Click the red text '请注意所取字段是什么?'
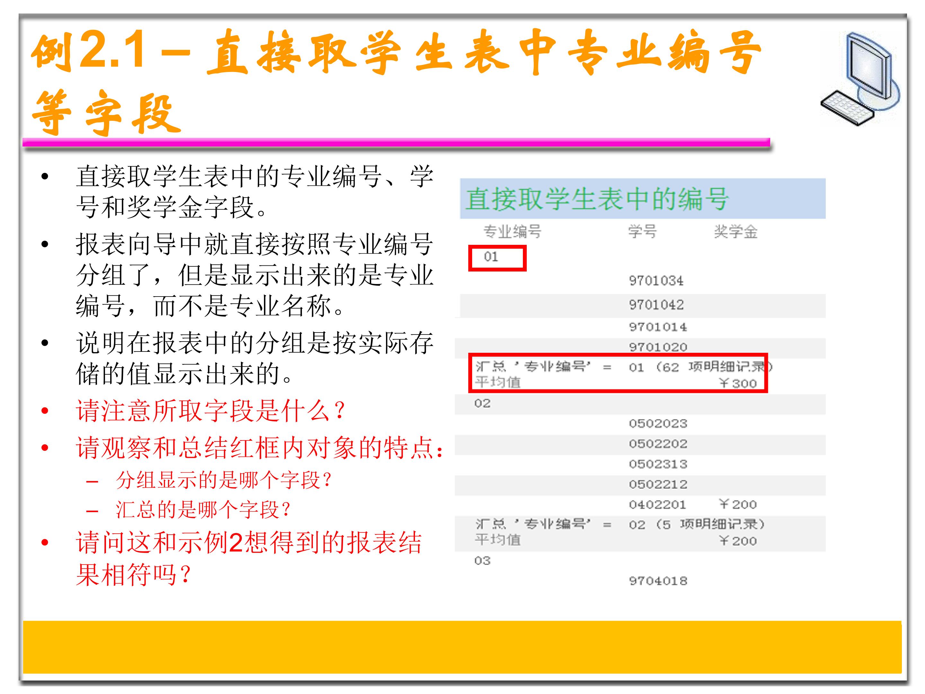925x694 pixels. pyautogui.click(x=211, y=410)
